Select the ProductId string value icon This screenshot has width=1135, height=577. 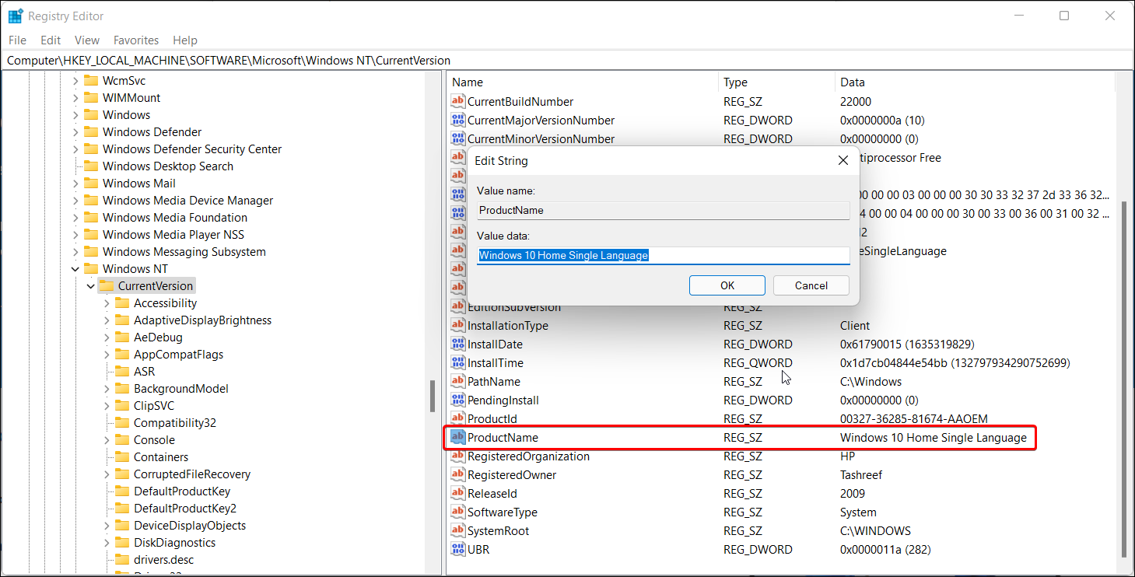[x=458, y=419]
